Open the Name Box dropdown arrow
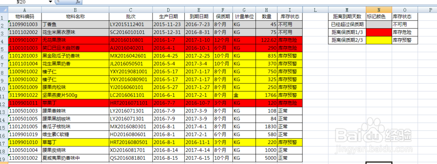This screenshot has width=437, height=164. click(x=50, y=2)
